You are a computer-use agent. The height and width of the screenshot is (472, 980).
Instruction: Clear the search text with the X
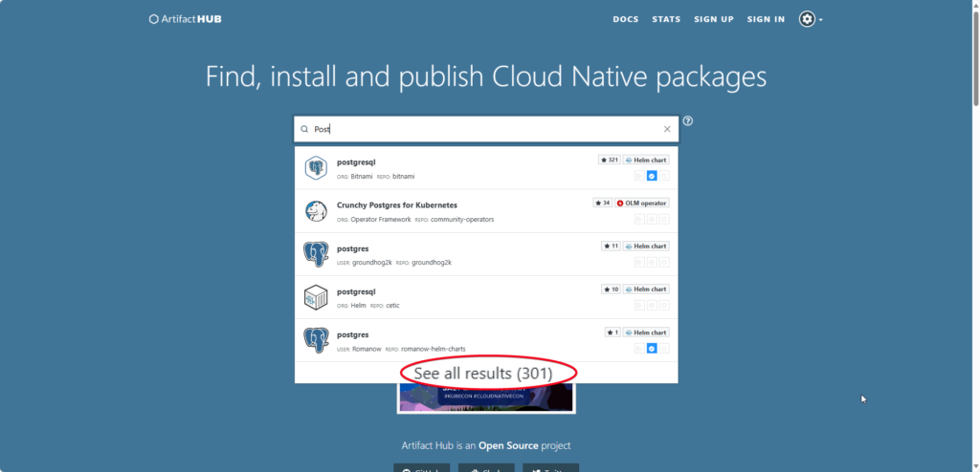(667, 129)
